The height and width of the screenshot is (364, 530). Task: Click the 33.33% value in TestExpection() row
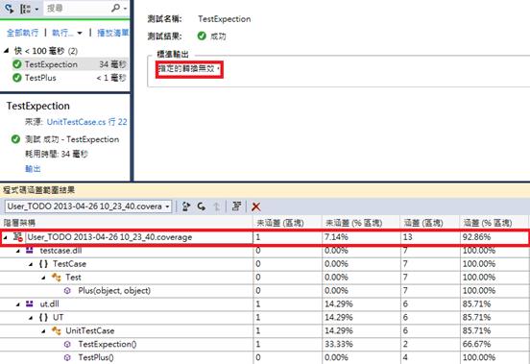coord(339,344)
